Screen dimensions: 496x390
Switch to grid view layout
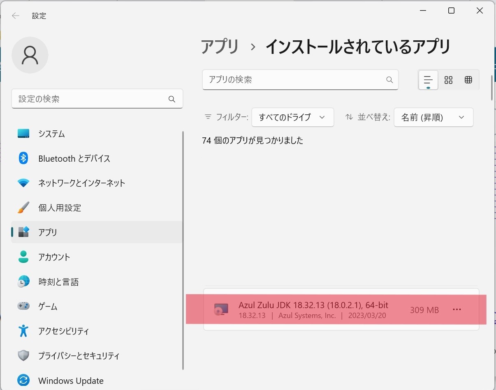coord(448,80)
